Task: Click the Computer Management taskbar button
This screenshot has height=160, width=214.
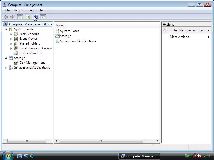Action: click(x=139, y=156)
